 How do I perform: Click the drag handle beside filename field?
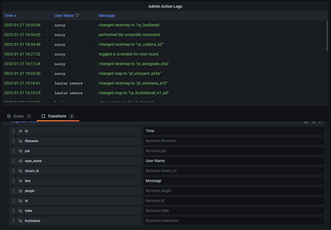click(14, 141)
